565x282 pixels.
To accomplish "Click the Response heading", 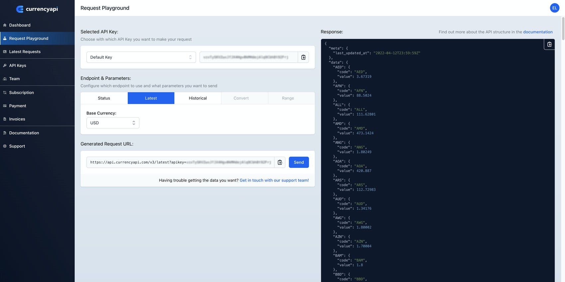I will [332, 32].
